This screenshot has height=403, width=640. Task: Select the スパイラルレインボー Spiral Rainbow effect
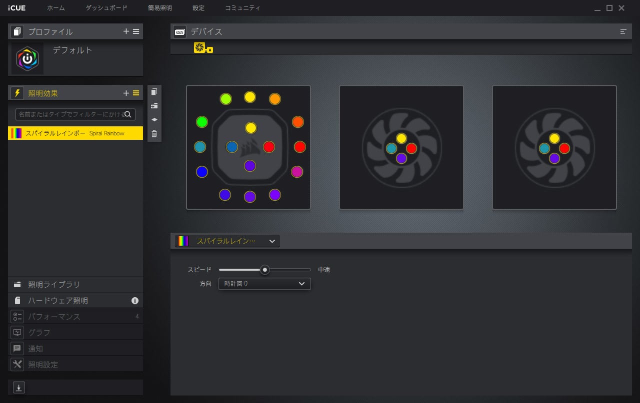pyautogui.click(x=75, y=133)
